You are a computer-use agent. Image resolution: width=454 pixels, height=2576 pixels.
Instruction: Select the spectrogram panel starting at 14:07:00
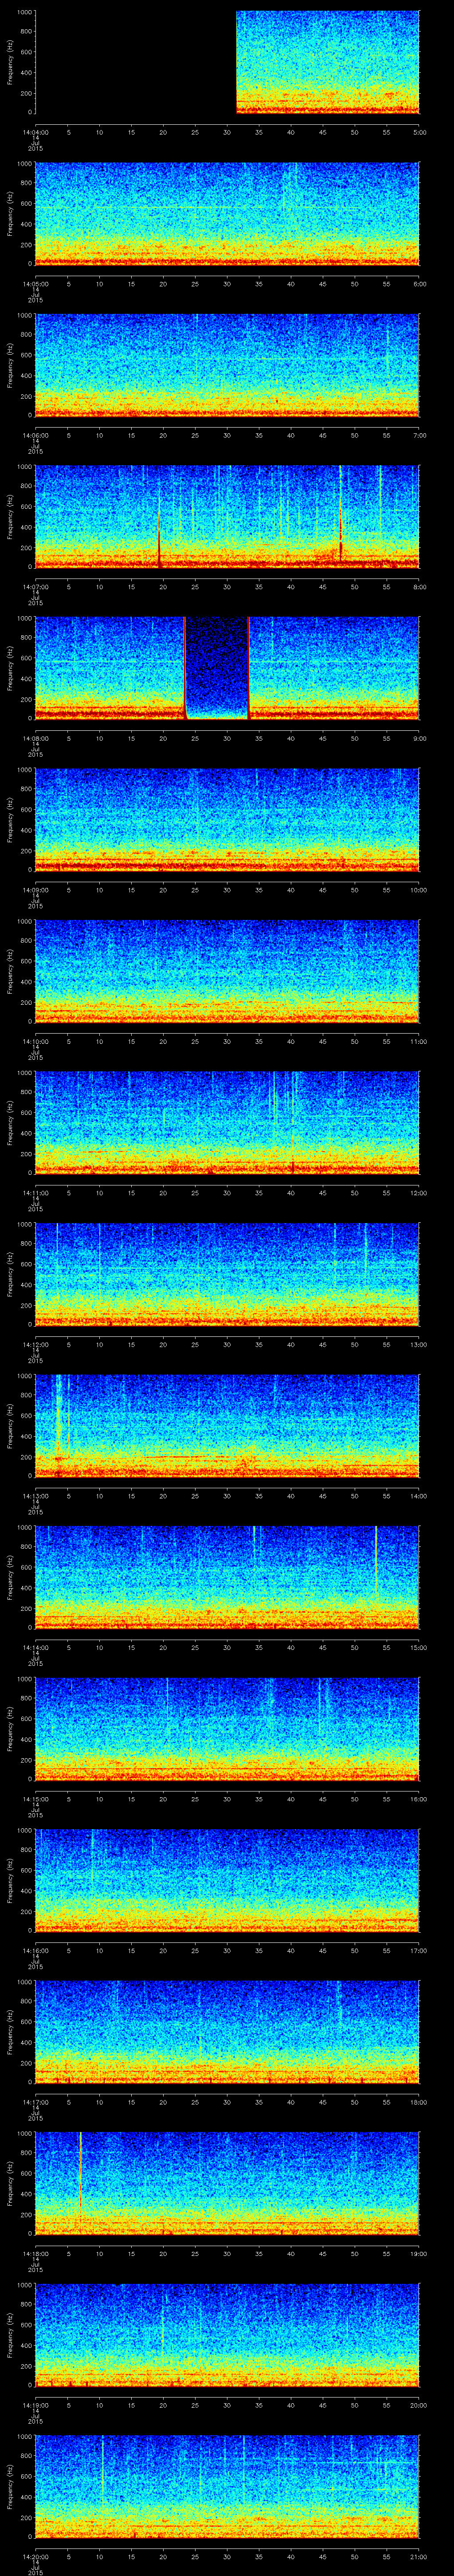[x=227, y=517]
